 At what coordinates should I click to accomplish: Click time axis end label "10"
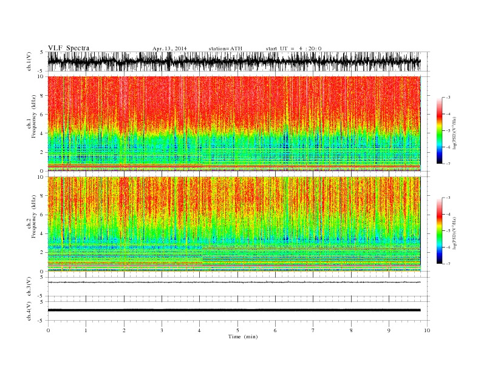(427, 330)
